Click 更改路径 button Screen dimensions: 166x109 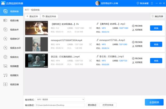[92, 105]
